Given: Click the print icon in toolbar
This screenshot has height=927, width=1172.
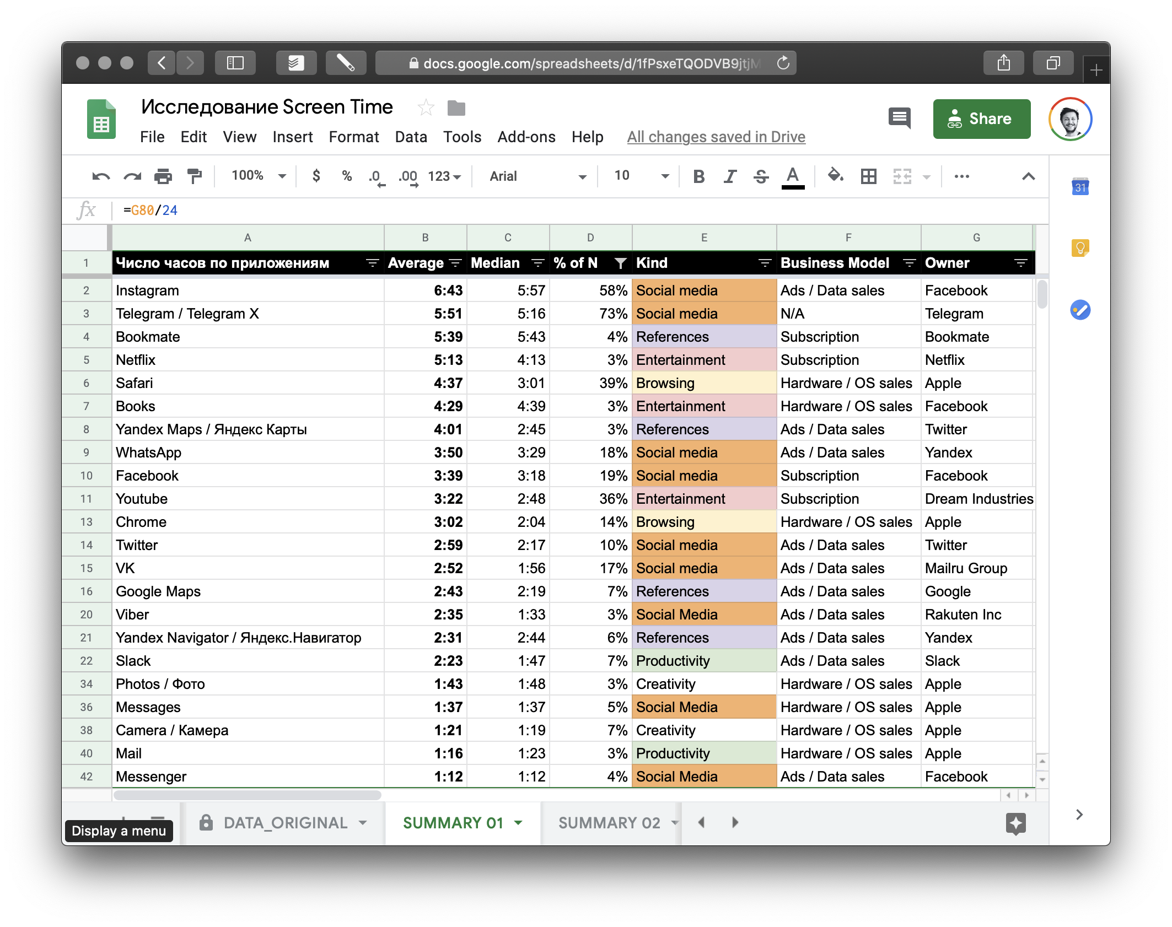Looking at the screenshot, I should pyautogui.click(x=163, y=176).
